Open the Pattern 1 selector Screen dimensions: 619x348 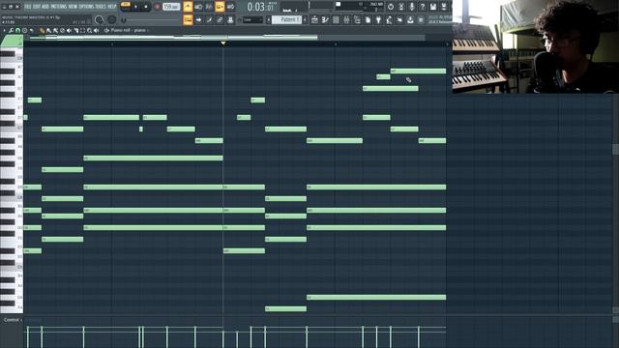tap(287, 19)
